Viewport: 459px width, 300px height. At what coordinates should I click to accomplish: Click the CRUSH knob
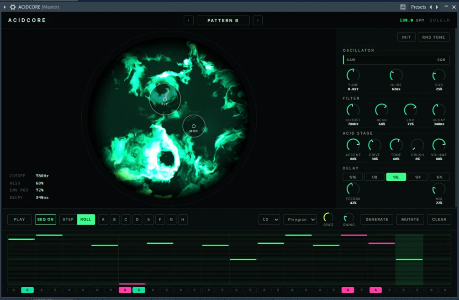tap(417, 145)
